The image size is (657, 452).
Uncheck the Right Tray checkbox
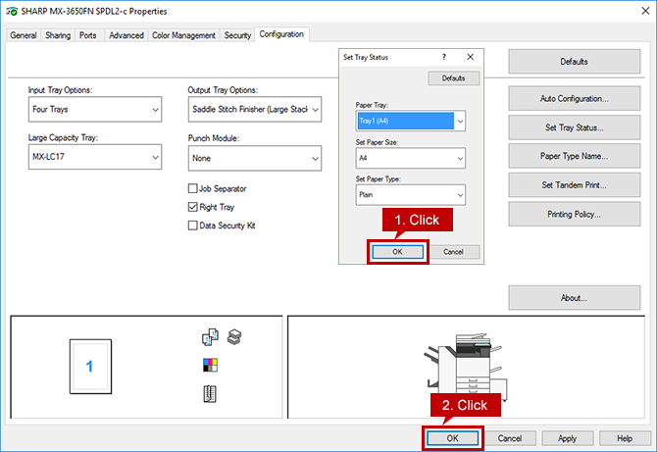pos(193,207)
